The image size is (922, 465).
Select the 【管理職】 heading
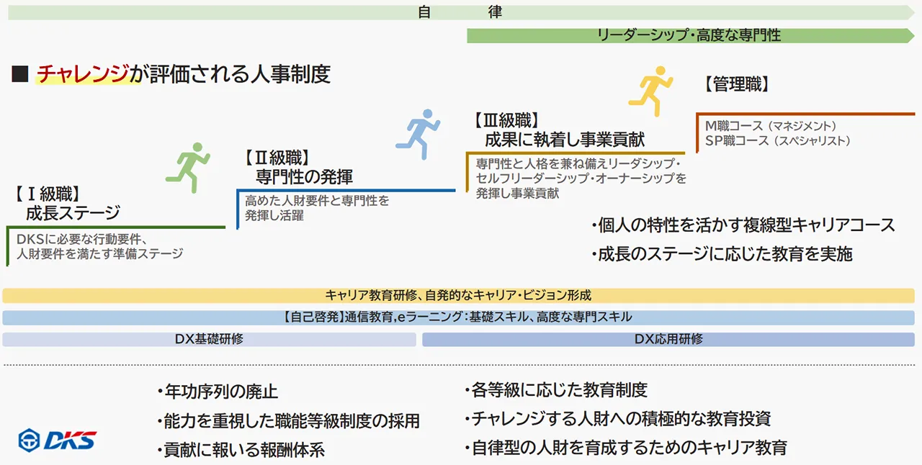735,84
